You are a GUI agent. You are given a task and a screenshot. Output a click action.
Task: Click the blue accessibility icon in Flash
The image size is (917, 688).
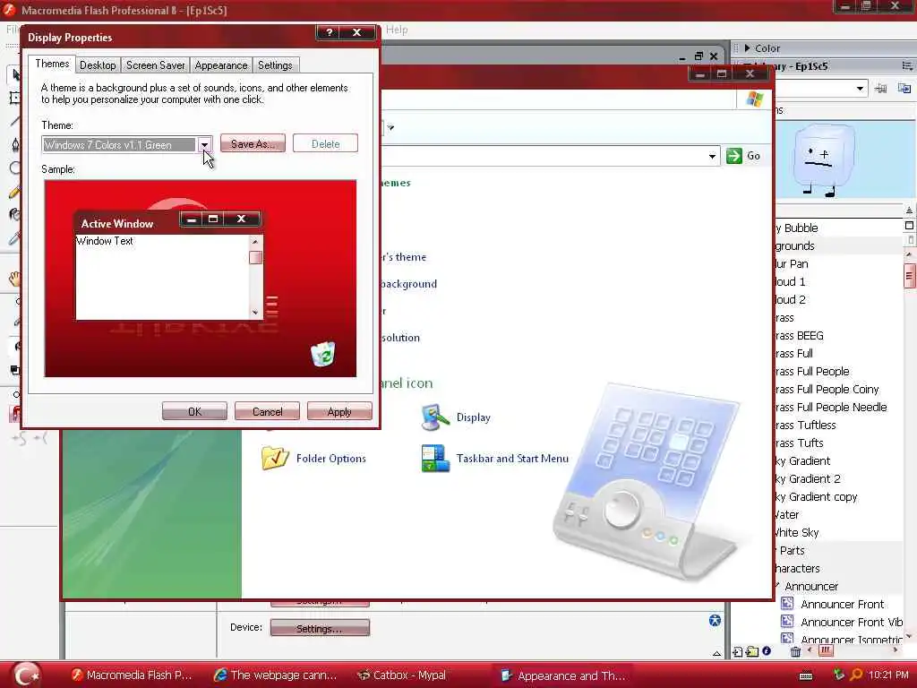(715, 621)
